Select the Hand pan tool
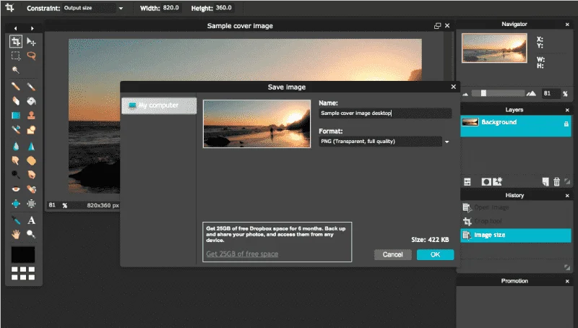Image resolution: width=578 pixels, height=328 pixels. [x=15, y=234]
